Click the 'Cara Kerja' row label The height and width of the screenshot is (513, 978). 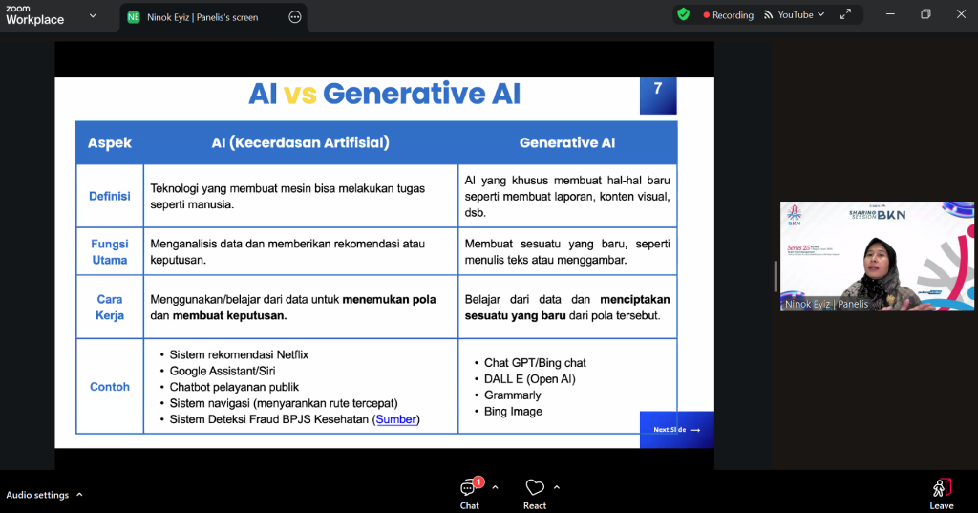[110, 308]
